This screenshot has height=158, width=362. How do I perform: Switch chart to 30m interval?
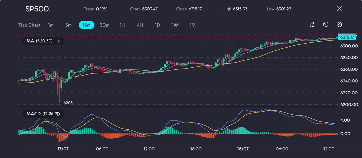pos(105,25)
